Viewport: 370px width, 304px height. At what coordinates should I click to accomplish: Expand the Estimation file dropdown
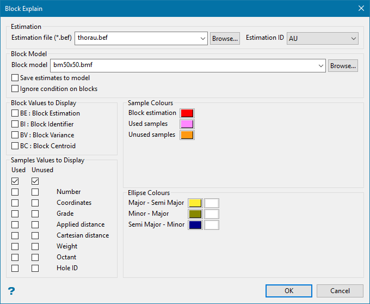pyautogui.click(x=202, y=38)
